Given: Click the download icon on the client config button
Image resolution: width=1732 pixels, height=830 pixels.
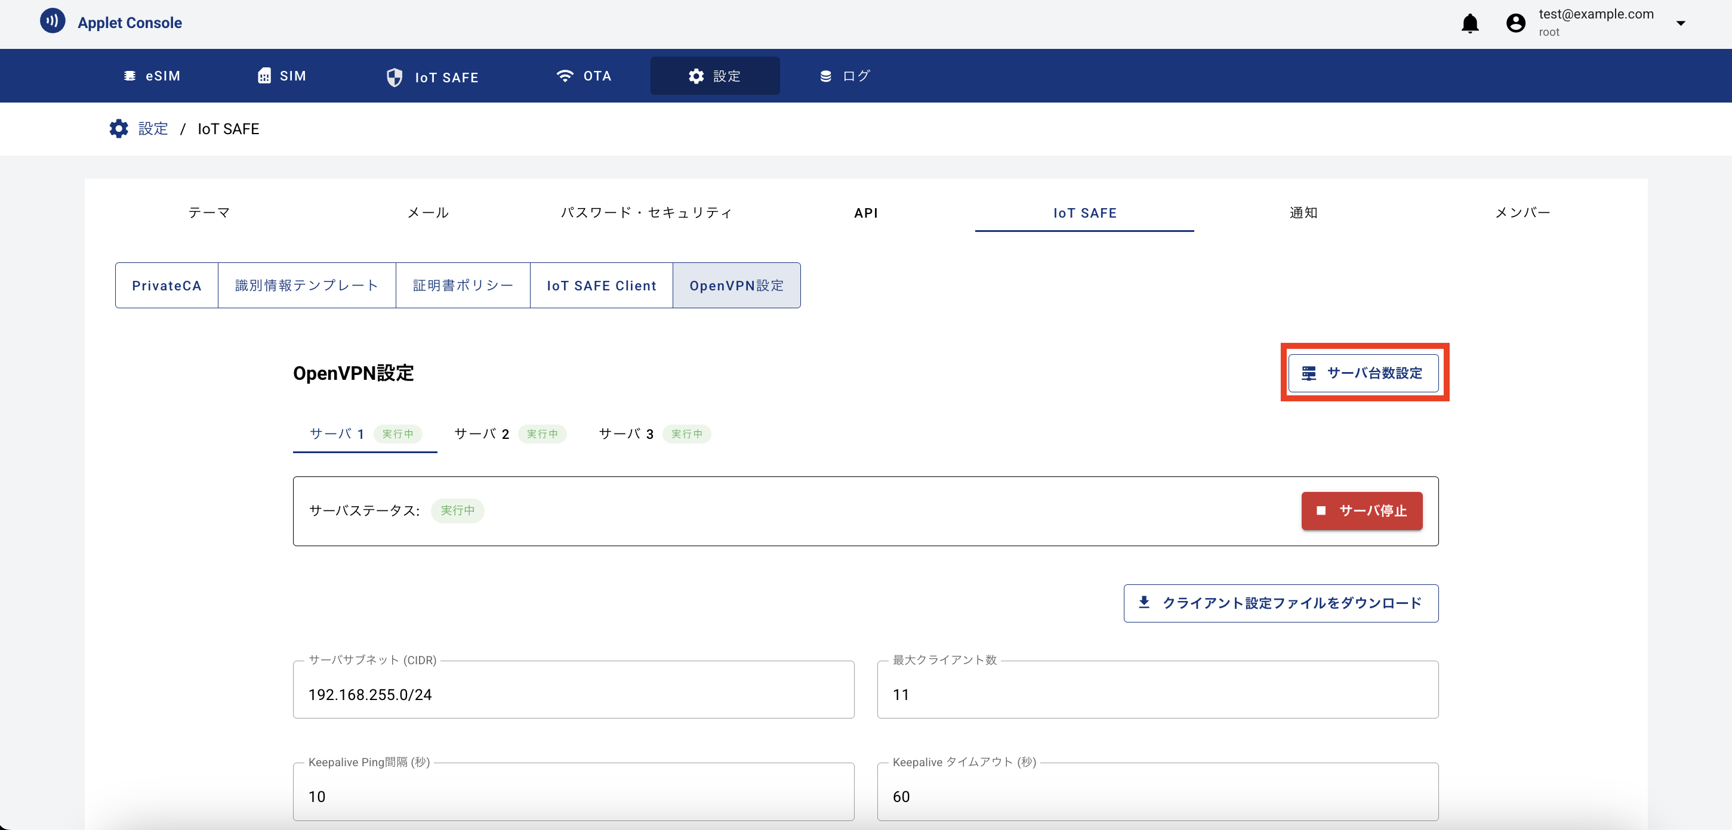Looking at the screenshot, I should pos(1144,603).
